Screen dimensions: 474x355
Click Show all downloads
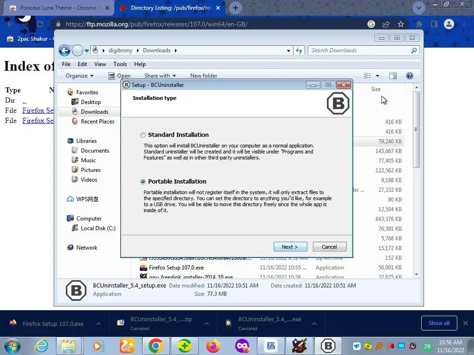coord(439,323)
